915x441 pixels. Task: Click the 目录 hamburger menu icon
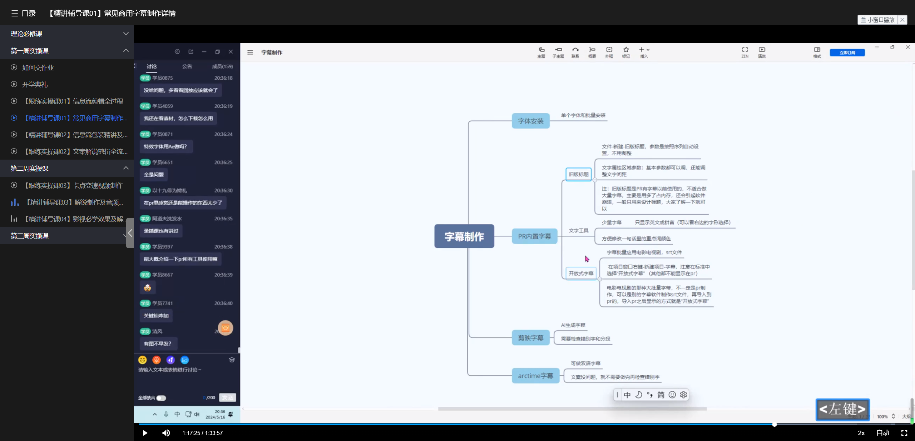[14, 13]
